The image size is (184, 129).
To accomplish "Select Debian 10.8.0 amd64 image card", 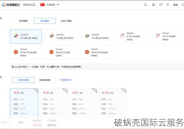I will click(168, 36).
